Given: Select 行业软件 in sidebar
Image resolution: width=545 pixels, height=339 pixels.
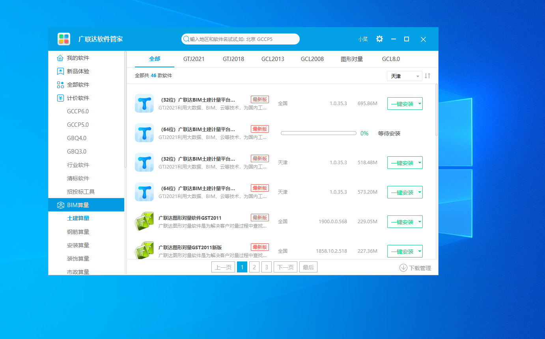Looking at the screenshot, I should [78, 165].
